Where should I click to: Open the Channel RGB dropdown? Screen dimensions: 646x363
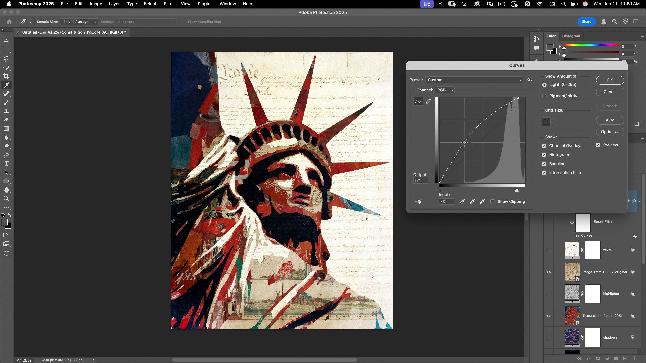tap(444, 90)
